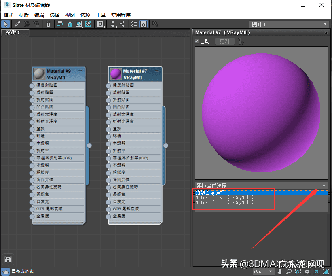Click the delete selected trash icon
Viewport: 332px width, 276px height.
click(x=48, y=24)
